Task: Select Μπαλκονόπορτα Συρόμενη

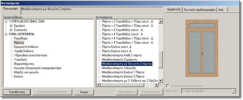Action: pos(119,60)
